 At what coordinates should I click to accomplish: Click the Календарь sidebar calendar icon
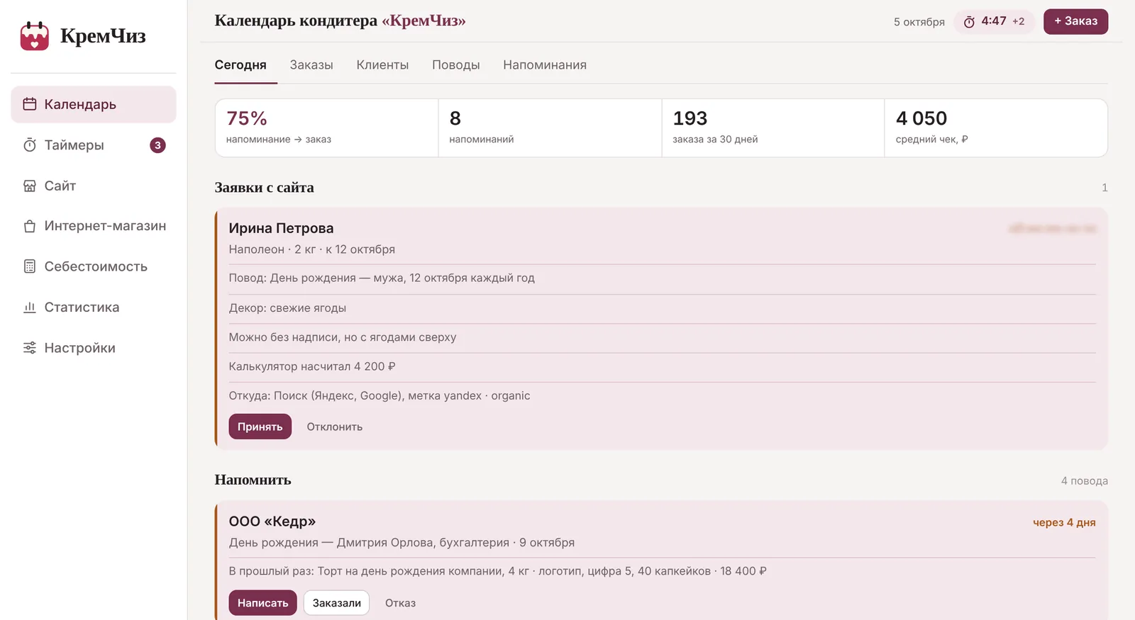[30, 104]
